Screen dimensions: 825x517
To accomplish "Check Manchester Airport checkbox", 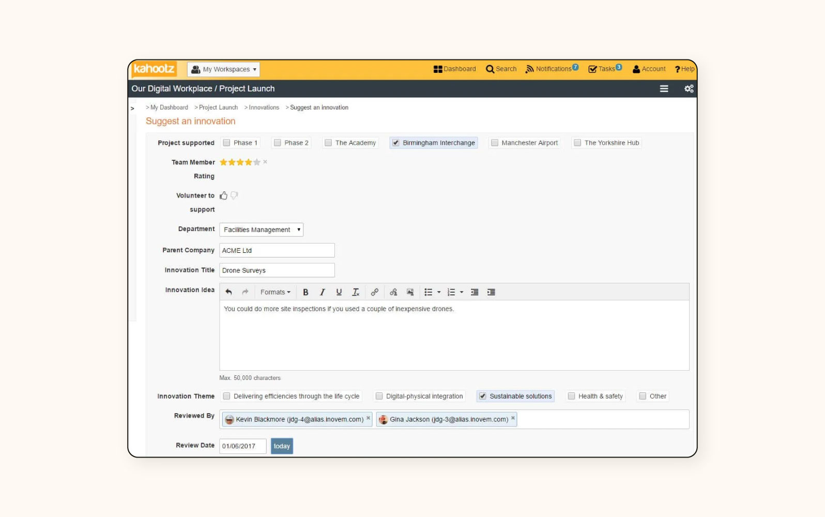I will click(x=495, y=143).
